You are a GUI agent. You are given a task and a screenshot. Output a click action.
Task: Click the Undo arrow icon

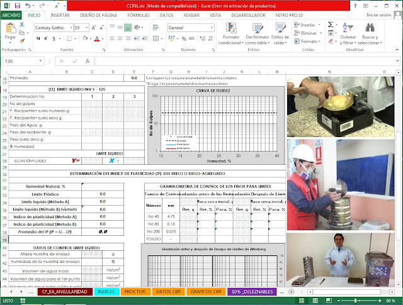click(28, 6)
